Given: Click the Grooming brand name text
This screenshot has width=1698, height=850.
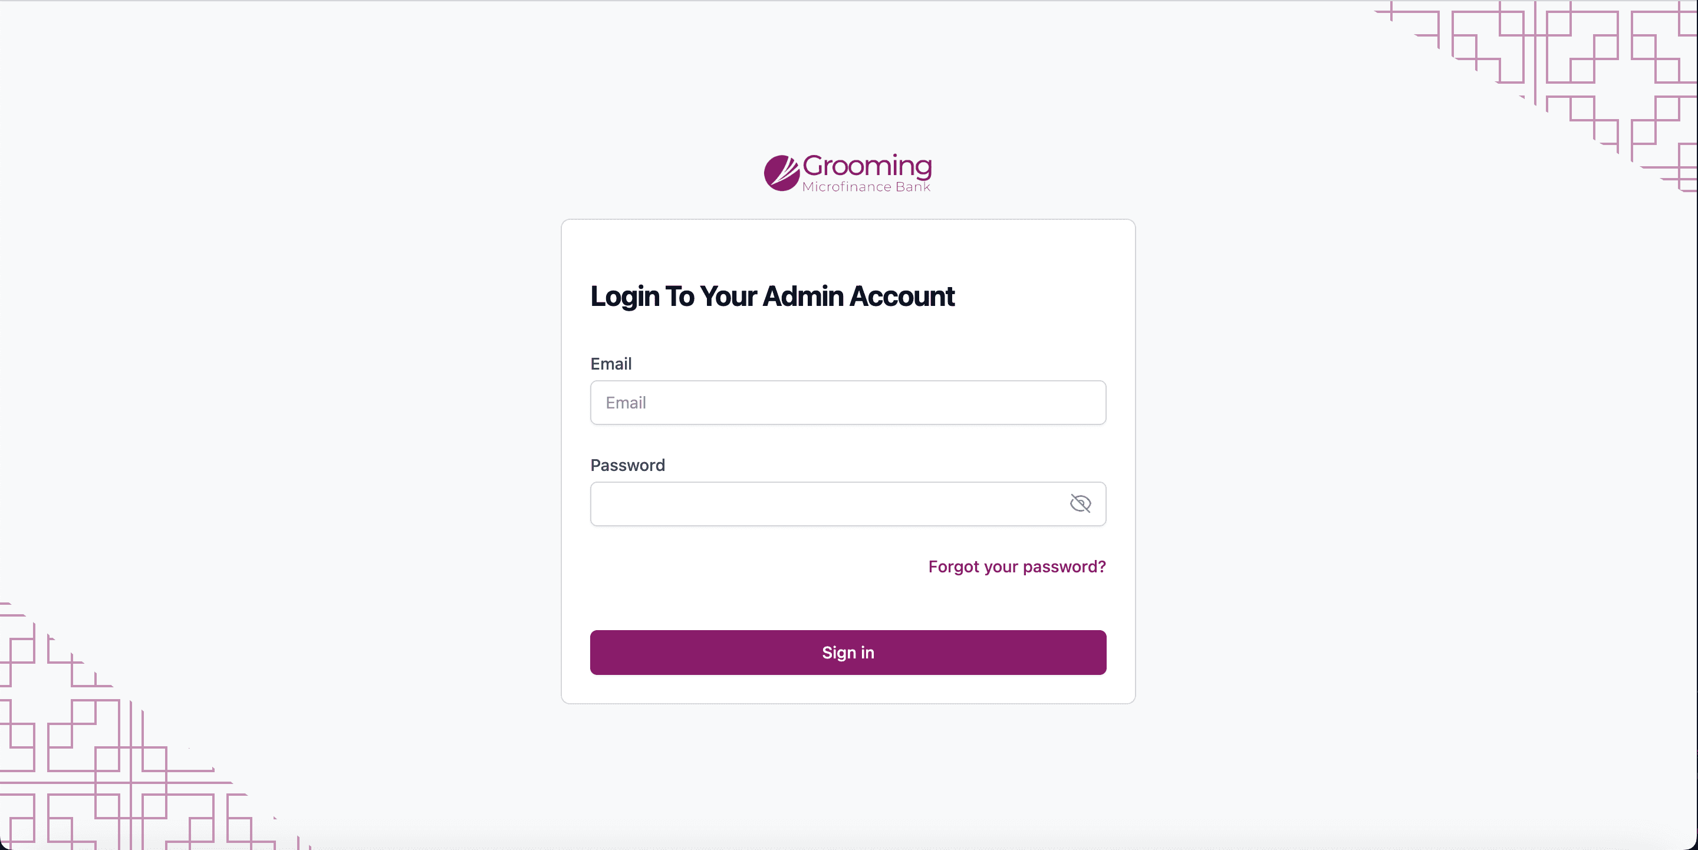Looking at the screenshot, I should [867, 166].
